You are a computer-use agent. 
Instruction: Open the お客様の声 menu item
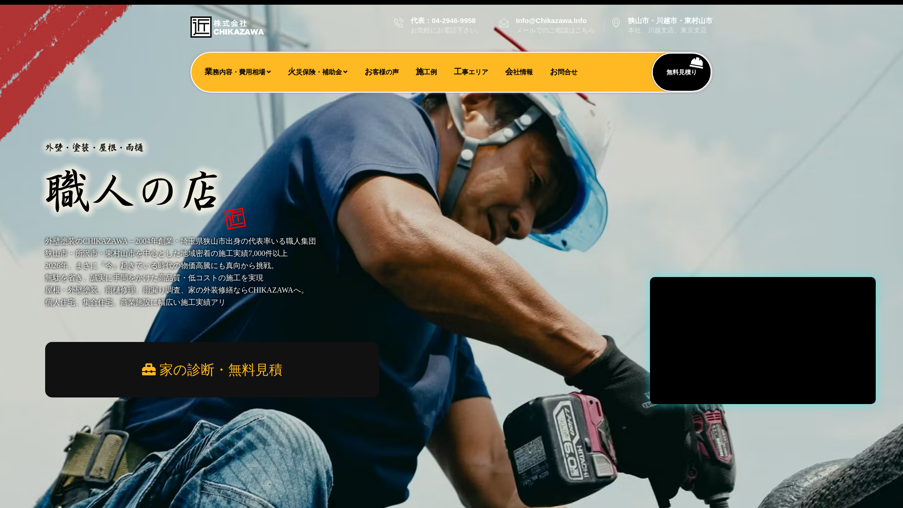coord(381,72)
